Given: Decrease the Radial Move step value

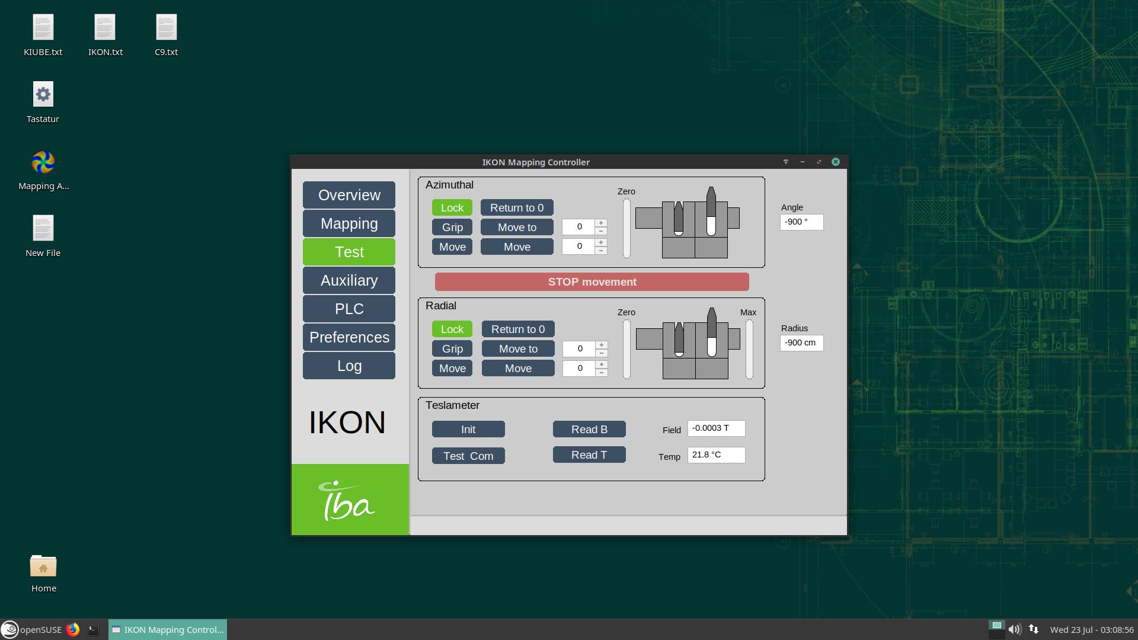Looking at the screenshot, I should click(602, 372).
